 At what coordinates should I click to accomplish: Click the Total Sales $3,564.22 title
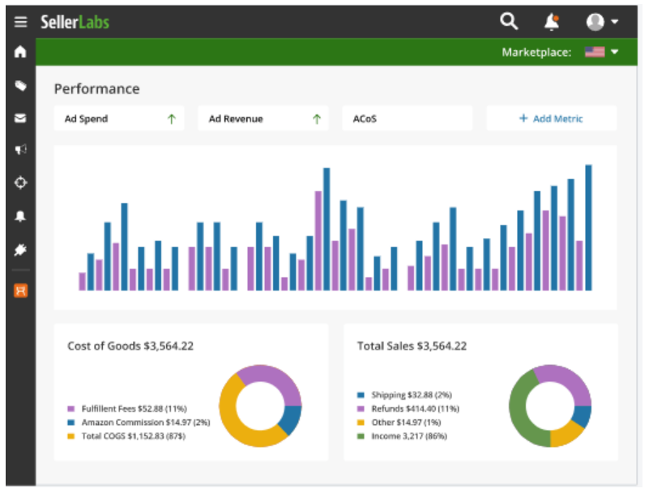pyautogui.click(x=412, y=346)
